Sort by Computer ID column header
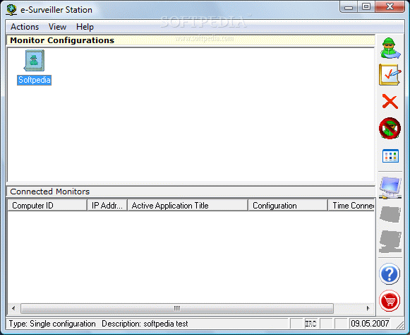This screenshot has height=335, width=410. click(47, 206)
